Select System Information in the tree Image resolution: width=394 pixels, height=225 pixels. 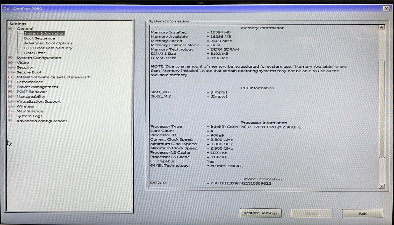coord(44,33)
